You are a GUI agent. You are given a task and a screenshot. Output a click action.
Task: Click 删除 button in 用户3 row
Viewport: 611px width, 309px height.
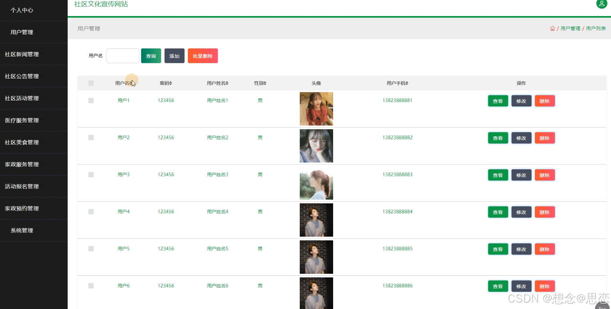(545, 175)
